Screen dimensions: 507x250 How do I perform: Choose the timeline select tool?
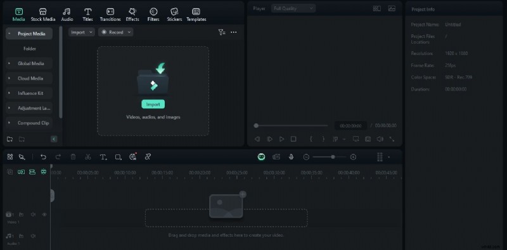tap(22, 157)
